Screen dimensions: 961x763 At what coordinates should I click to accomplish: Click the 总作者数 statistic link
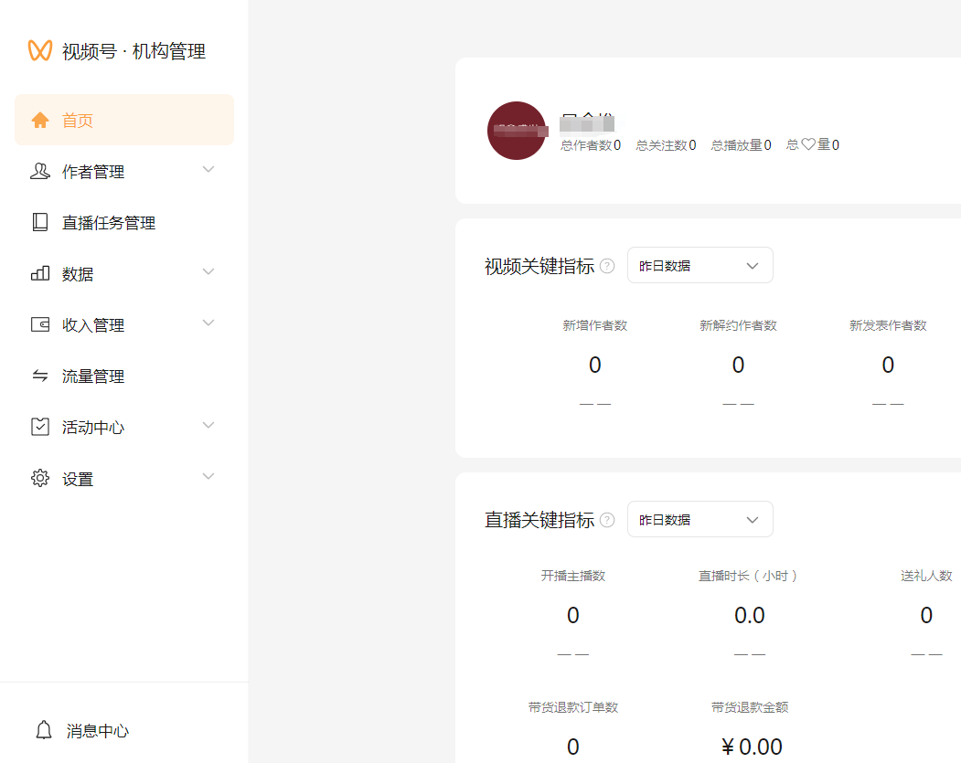(x=590, y=144)
